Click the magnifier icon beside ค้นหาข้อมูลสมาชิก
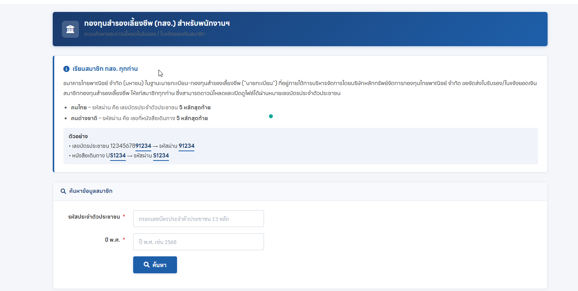The width and height of the screenshot is (578, 291). point(63,191)
